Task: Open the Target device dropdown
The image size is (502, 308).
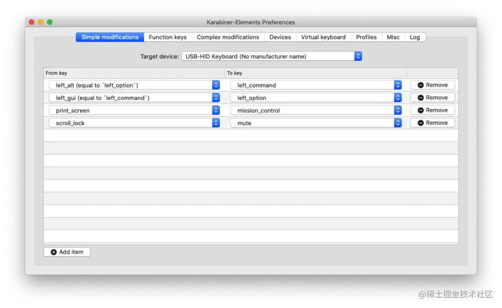Action: (x=271, y=56)
